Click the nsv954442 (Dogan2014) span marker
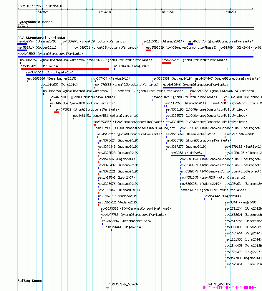This screenshot has width=262, height=291. 208,199
